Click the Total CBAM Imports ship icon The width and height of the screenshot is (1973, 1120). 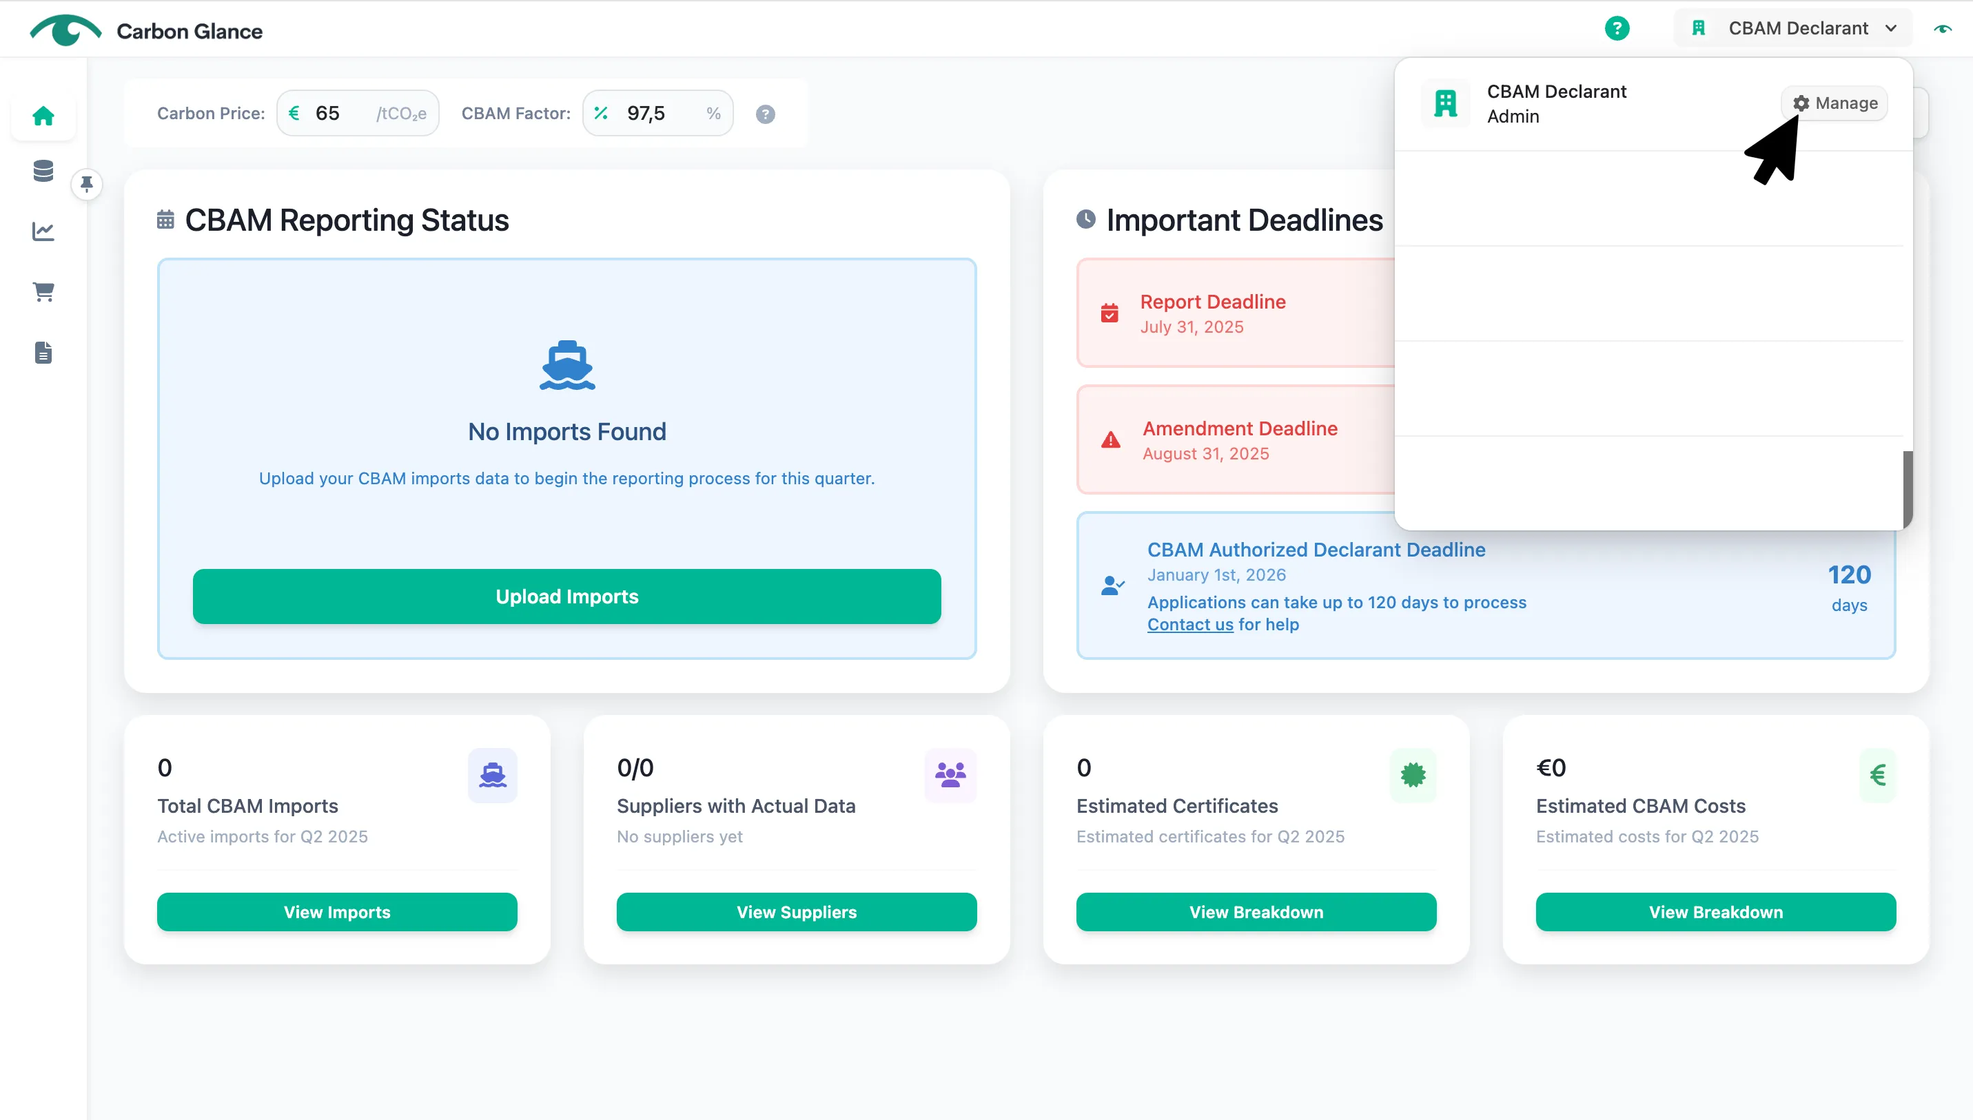click(493, 776)
